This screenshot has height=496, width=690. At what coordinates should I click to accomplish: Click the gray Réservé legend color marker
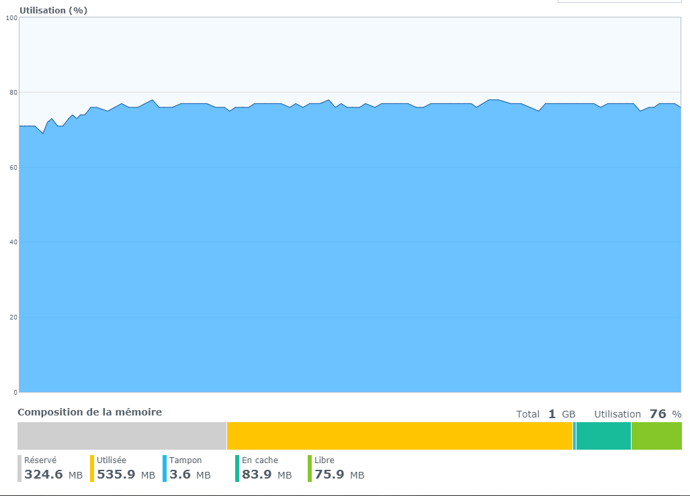pyautogui.click(x=19, y=468)
